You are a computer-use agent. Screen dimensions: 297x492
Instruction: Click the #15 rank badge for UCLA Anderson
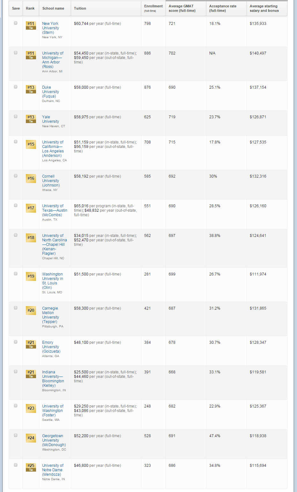coord(31,144)
